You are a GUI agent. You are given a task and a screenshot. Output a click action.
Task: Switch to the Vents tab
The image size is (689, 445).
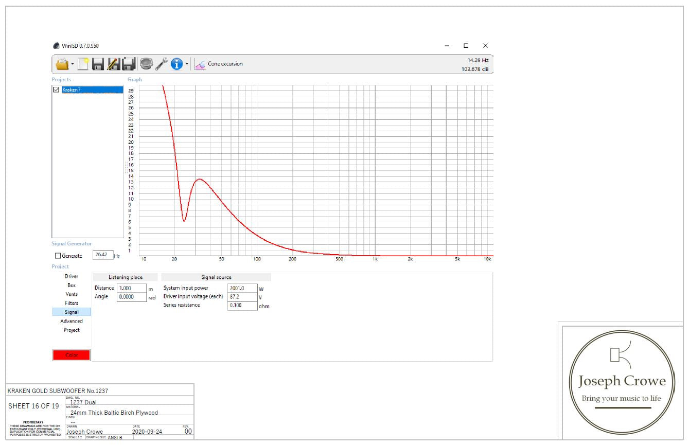pos(72,294)
